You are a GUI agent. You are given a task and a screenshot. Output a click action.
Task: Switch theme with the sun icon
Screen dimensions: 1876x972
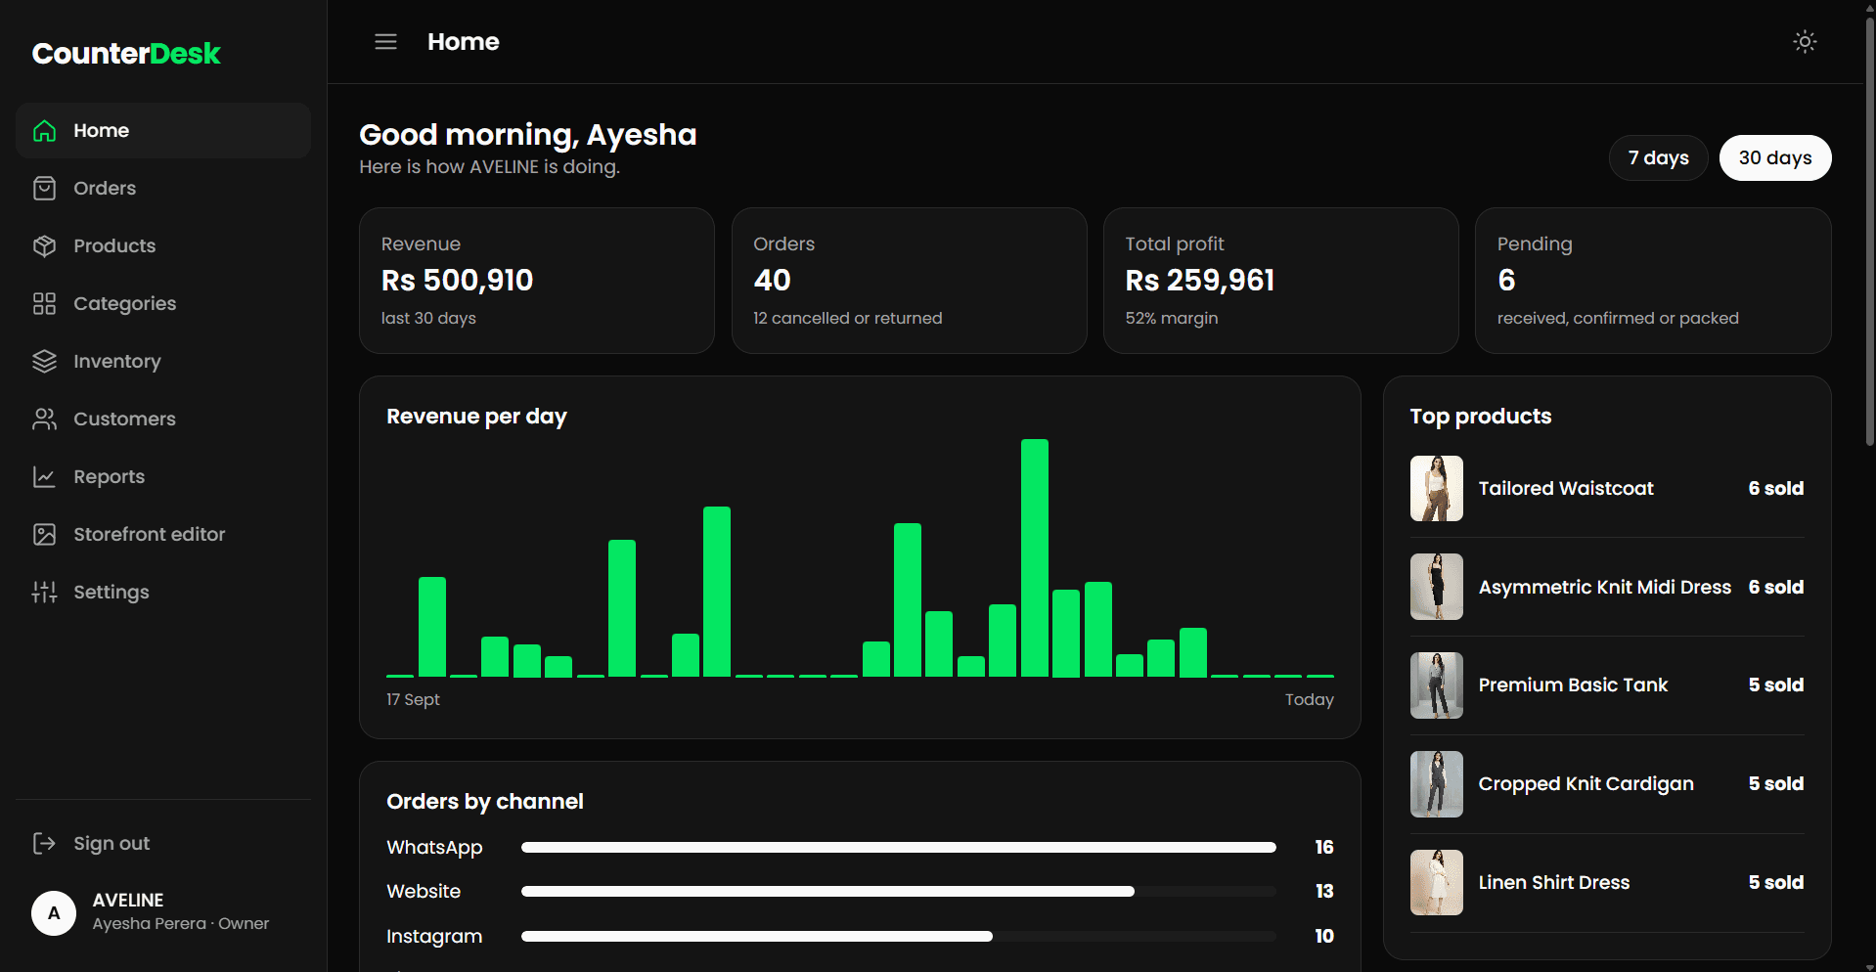pyautogui.click(x=1805, y=42)
